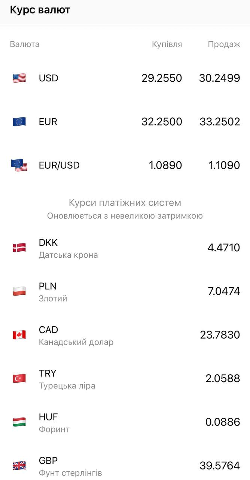Screen dimensions: 250x480
Task: Open the USD currency row
Action: [x=125, y=78]
